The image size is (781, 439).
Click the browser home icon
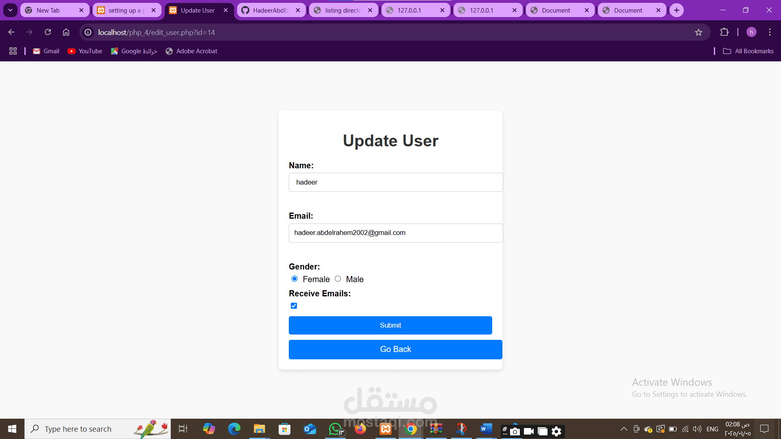pos(66,32)
